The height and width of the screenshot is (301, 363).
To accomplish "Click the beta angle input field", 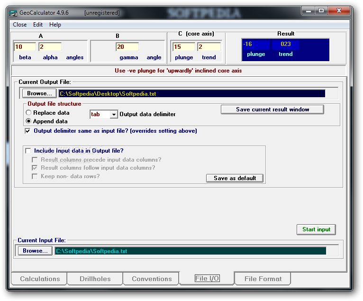I will (x=25, y=47).
